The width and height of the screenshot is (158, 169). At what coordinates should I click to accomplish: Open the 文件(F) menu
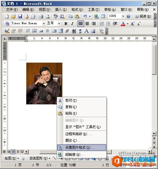pos(12,10)
